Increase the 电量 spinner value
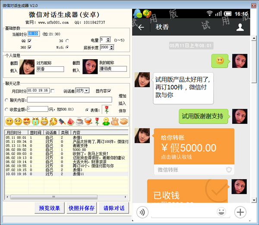This screenshot has width=259, height=225. (108, 39)
